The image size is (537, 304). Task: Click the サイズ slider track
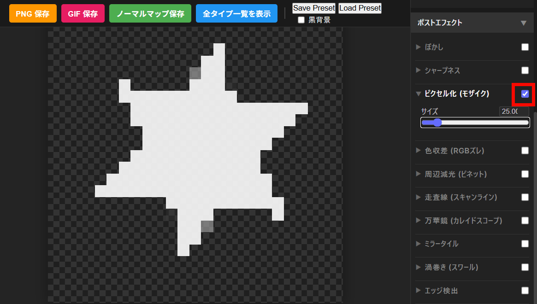click(475, 123)
